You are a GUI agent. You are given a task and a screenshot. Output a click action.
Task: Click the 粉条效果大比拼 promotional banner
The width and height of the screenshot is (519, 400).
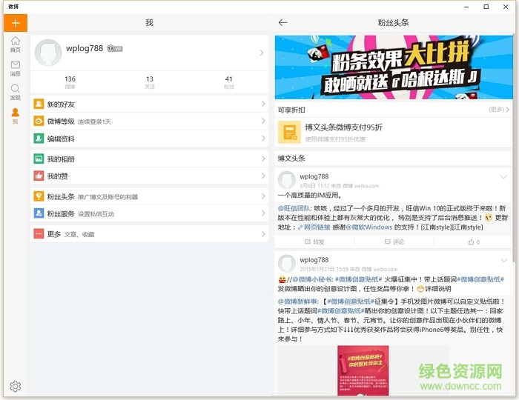click(393, 67)
